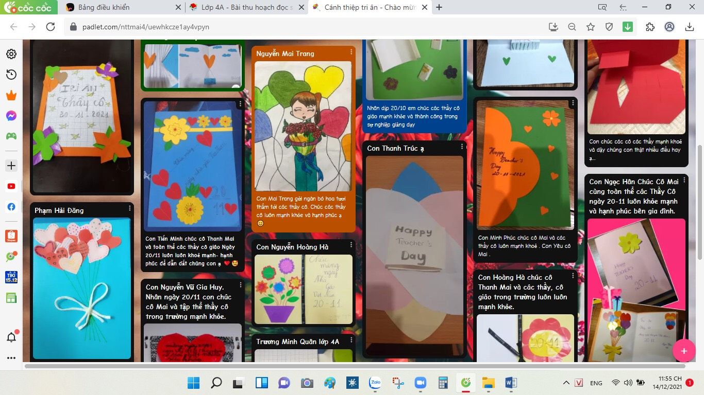Open the three-dot menu on Phạm Hải Đăng post
Image resolution: width=704 pixels, height=395 pixels.
pos(130,208)
